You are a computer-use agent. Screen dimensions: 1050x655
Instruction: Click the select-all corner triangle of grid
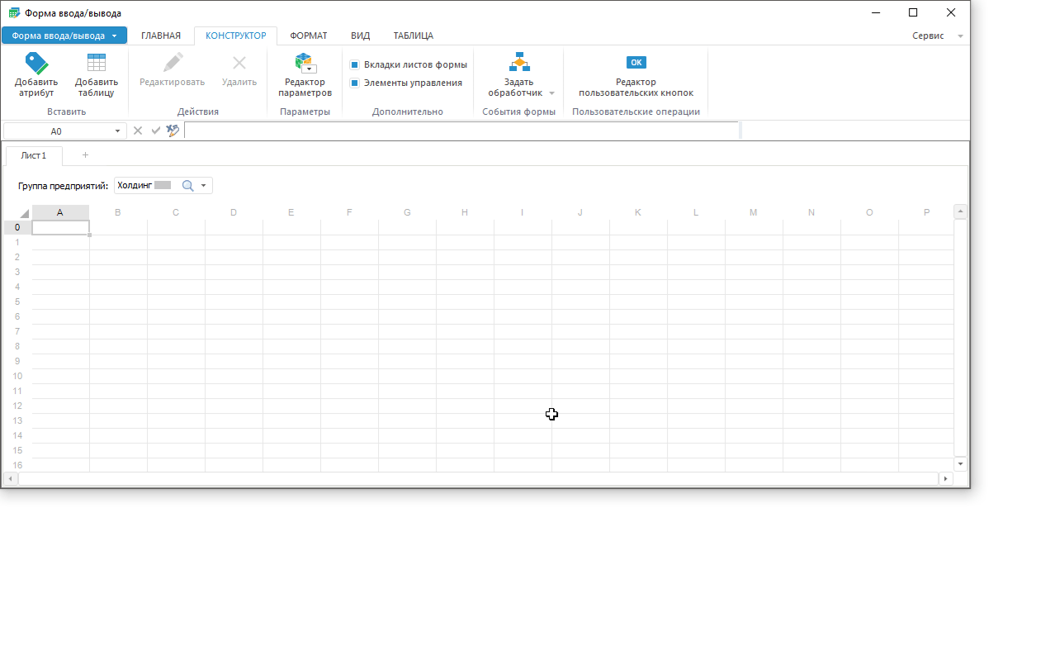pos(25,213)
